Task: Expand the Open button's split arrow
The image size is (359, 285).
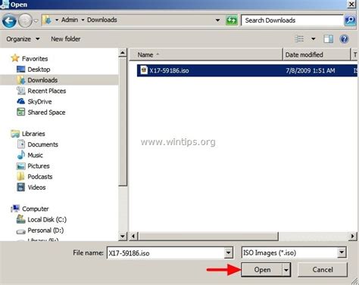Action: [286, 270]
